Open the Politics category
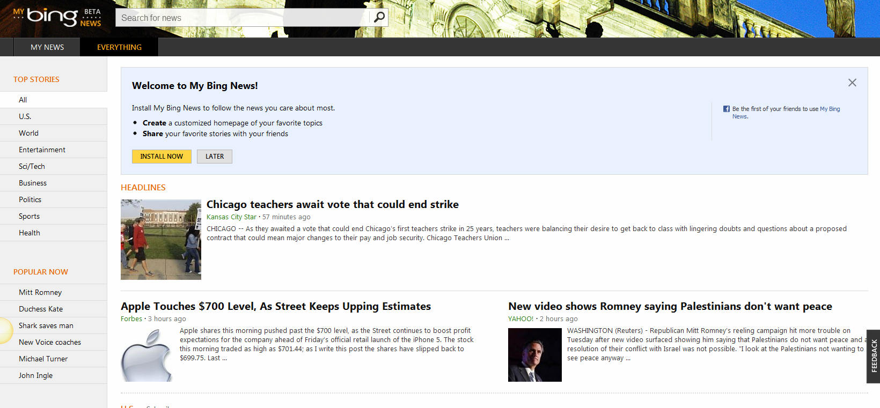The image size is (880, 408). tap(54, 199)
